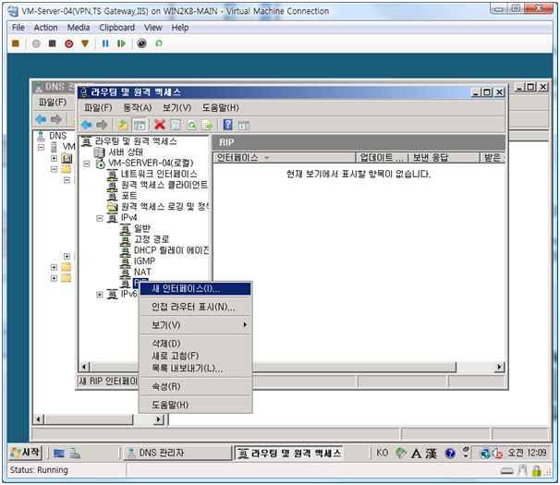Switch to DNS 관리자 taskbar button
560x485 pixels.
pyautogui.click(x=177, y=454)
